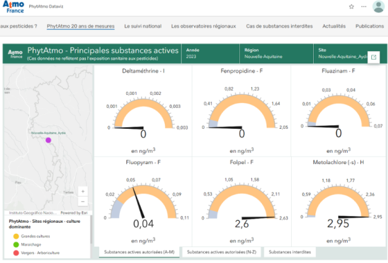The width and height of the screenshot is (388, 263).
Task: Select Substances actives autorisées (A-M) tab
Action: coord(139,252)
